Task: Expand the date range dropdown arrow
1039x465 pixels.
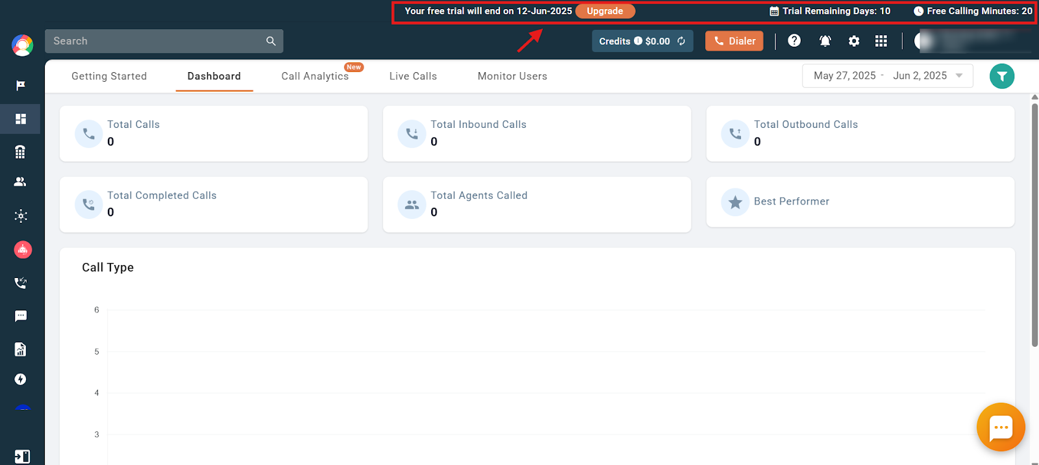Action: (x=959, y=76)
